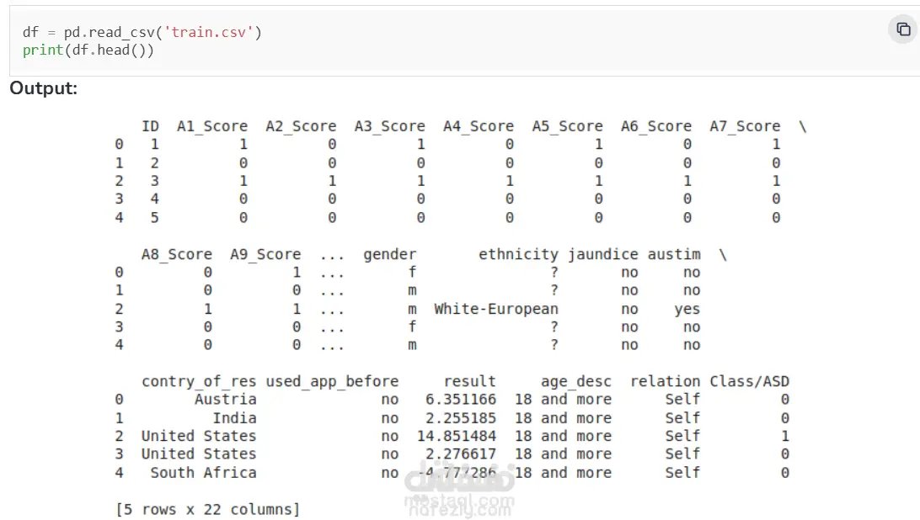Click the A3_Score column header
The image size is (920, 520).
[x=389, y=126]
